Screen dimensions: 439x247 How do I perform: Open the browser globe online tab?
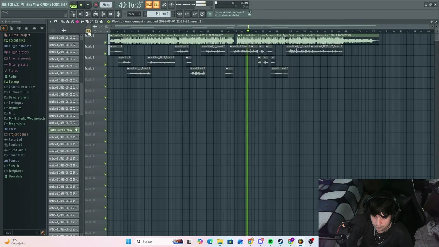(26, 28)
